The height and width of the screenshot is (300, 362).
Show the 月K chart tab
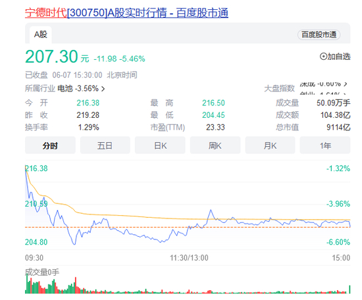(270, 145)
